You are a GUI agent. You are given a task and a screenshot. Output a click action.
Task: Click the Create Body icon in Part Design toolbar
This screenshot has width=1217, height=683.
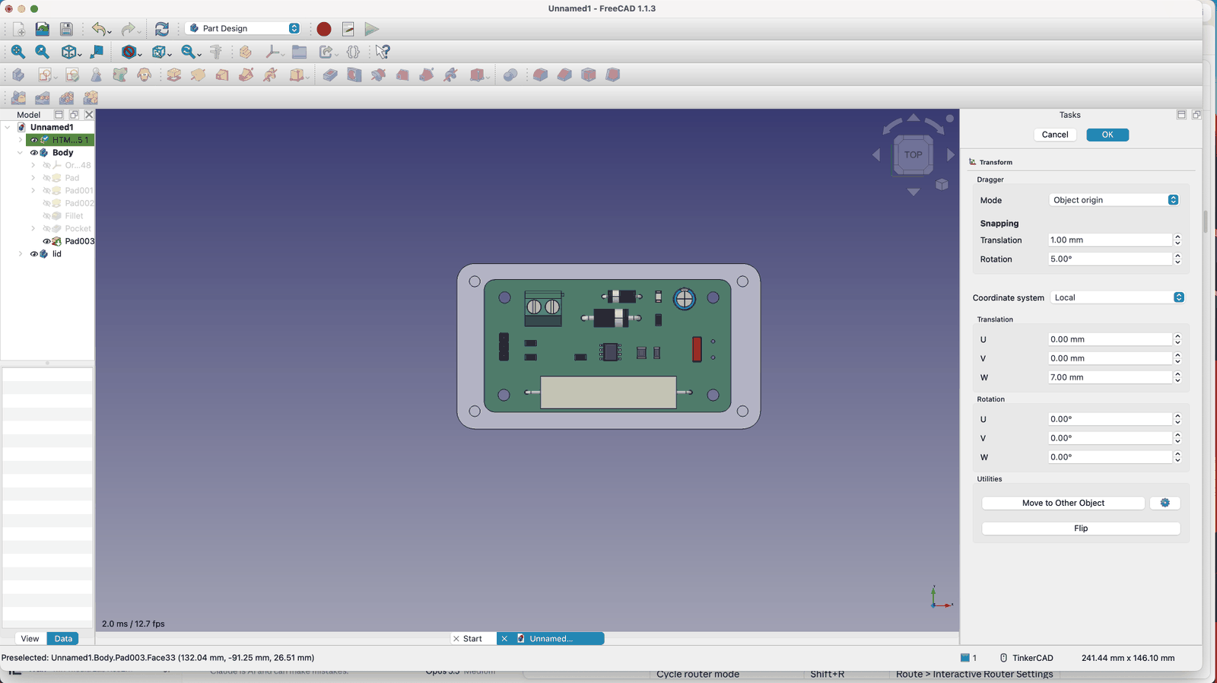point(18,75)
